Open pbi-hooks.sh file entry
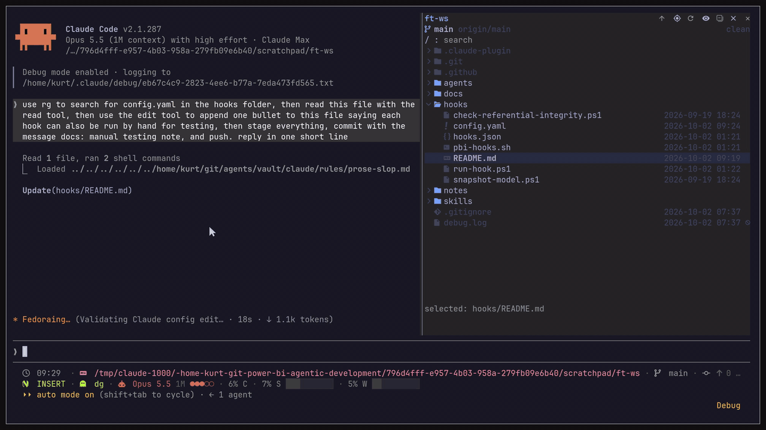 482,148
